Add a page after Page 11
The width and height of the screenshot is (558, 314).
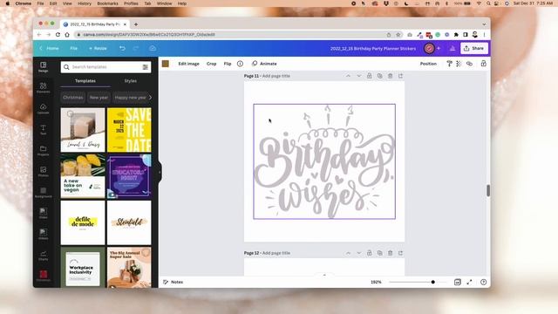coord(400,76)
